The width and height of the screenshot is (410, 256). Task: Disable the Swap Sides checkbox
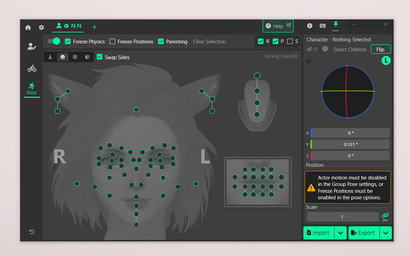coord(100,57)
